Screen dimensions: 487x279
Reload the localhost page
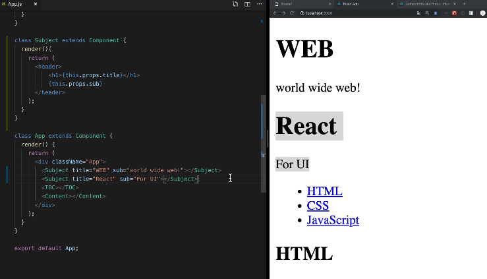292,13
